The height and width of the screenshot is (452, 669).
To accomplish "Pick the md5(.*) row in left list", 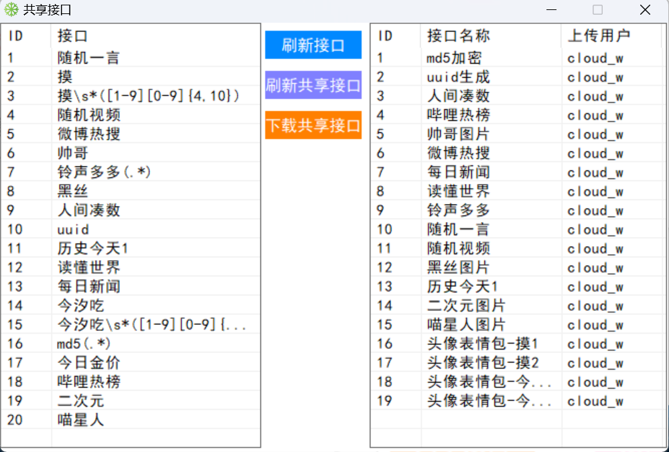I will click(x=84, y=344).
